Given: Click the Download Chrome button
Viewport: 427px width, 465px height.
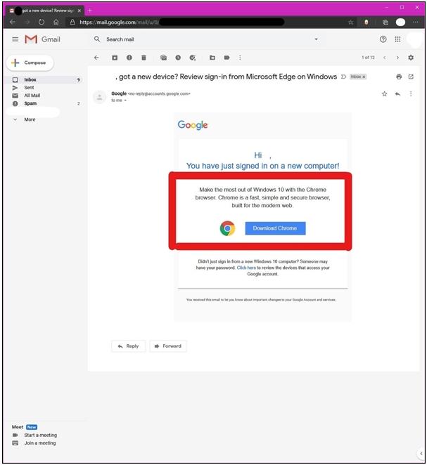Looking at the screenshot, I should pos(275,228).
